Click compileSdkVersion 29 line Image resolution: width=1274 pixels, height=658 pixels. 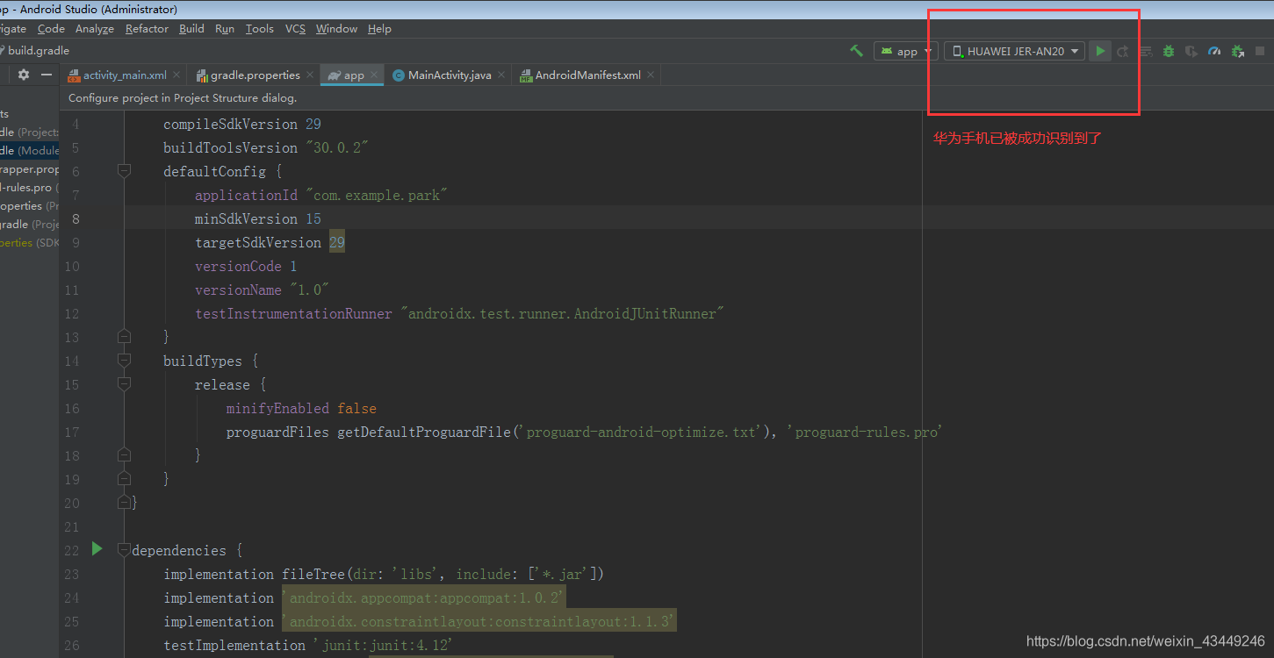pyautogui.click(x=242, y=125)
